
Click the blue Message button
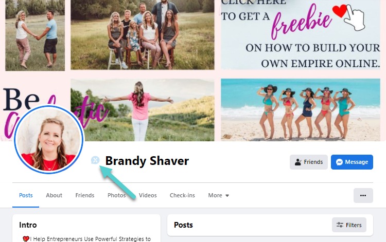pyautogui.click(x=352, y=162)
